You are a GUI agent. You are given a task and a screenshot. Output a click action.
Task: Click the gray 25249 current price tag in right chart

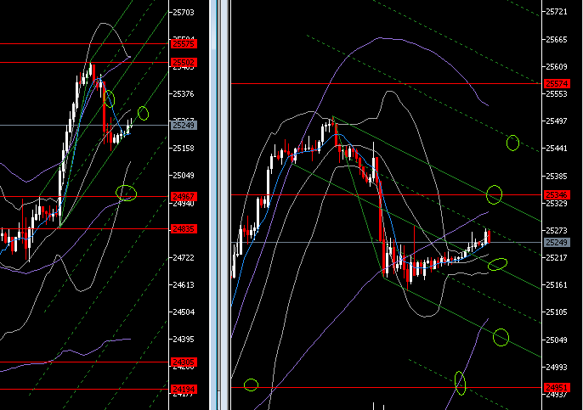tap(557, 243)
